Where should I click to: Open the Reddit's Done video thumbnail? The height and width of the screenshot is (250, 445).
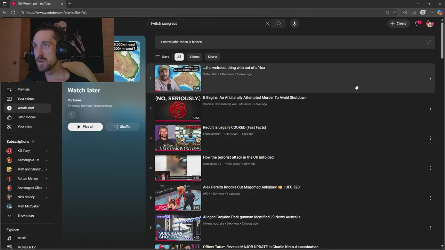pyautogui.click(x=178, y=138)
